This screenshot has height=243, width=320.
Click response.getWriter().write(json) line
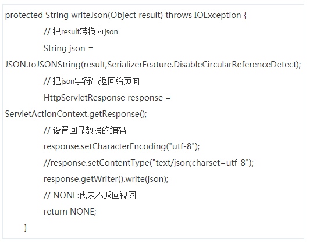pyautogui.click(x=106, y=179)
